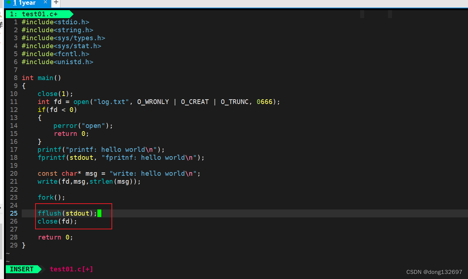
Task: Click line number 7 in the gutter
Action: 16,70
